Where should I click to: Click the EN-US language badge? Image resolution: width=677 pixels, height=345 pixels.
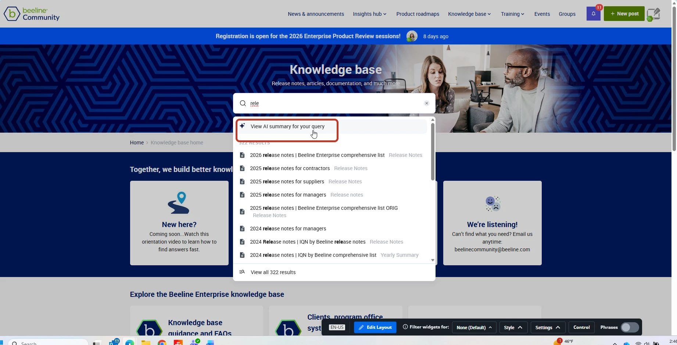pyautogui.click(x=337, y=327)
